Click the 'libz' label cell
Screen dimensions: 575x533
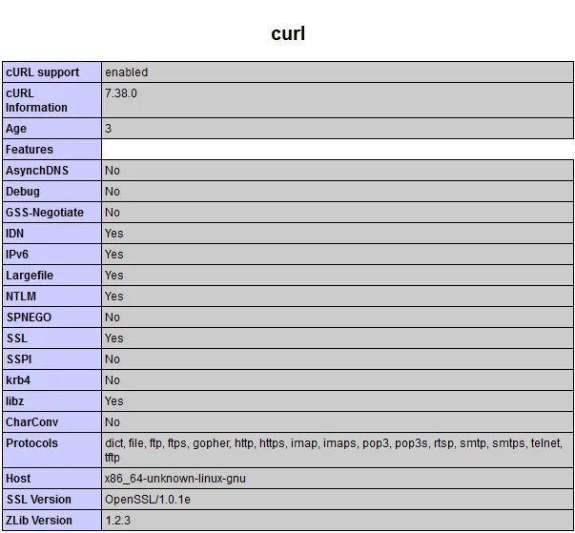pos(52,401)
